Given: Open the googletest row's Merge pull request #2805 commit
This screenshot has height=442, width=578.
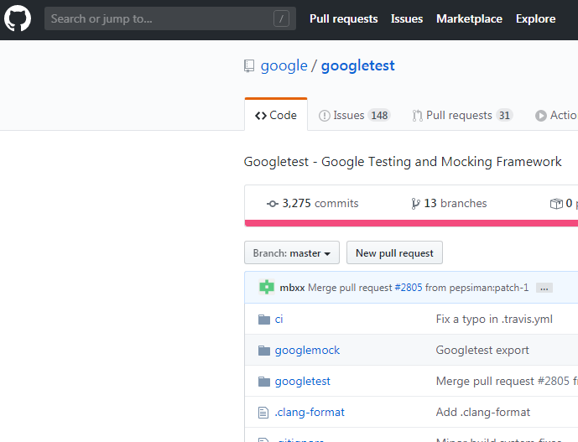Looking at the screenshot, I should pyautogui.click(x=507, y=381).
